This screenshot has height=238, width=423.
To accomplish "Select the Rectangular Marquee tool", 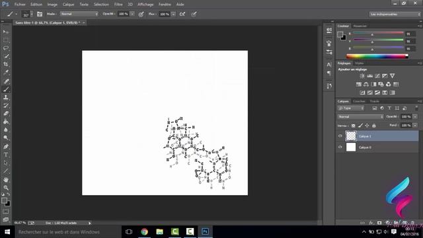I will [6, 40].
